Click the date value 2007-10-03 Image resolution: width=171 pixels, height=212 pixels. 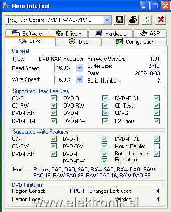coord(147,73)
